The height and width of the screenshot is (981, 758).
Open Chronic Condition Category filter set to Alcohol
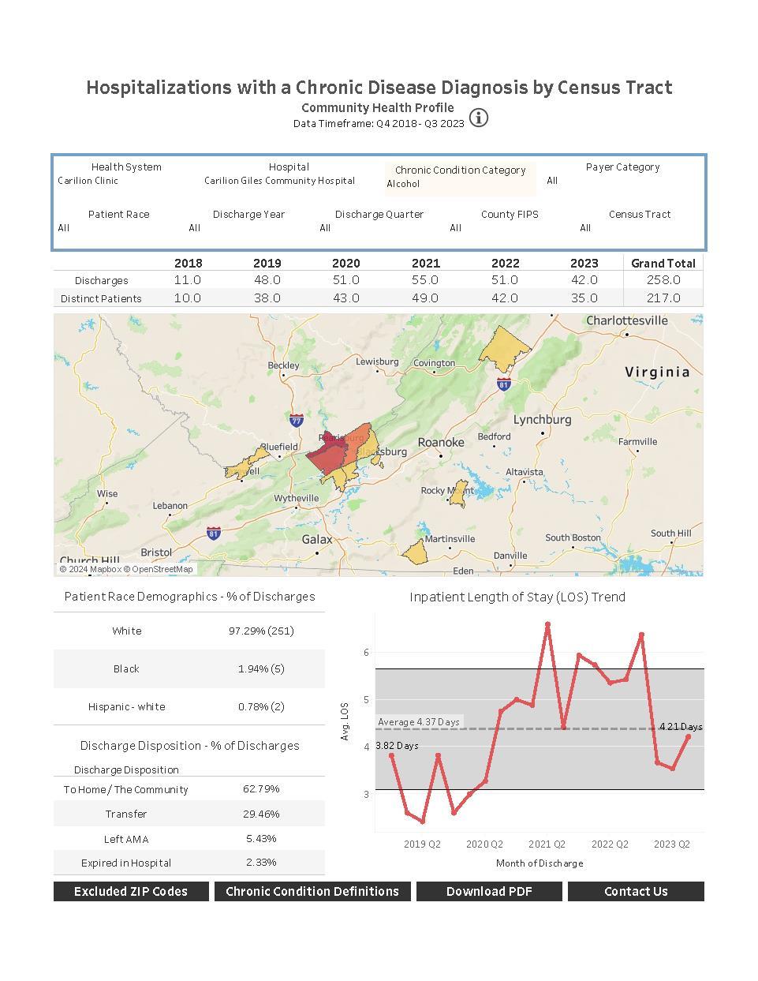tap(460, 184)
